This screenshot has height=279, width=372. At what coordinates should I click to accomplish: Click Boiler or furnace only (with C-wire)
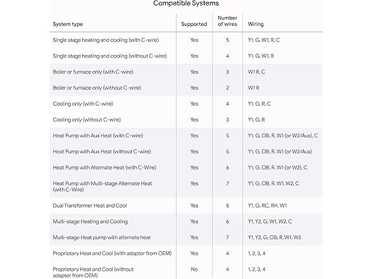point(93,72)
